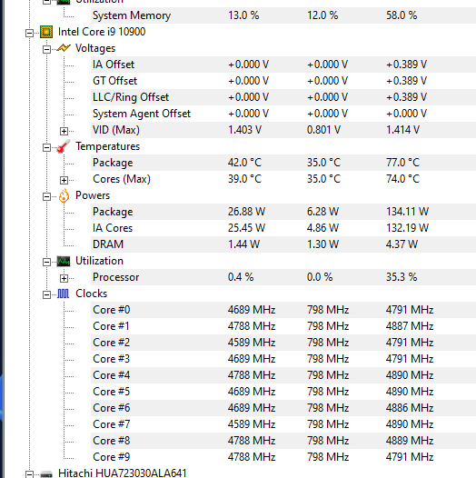
Task: Click the Temperatures thermometer icon
Action: pos(64,146)
